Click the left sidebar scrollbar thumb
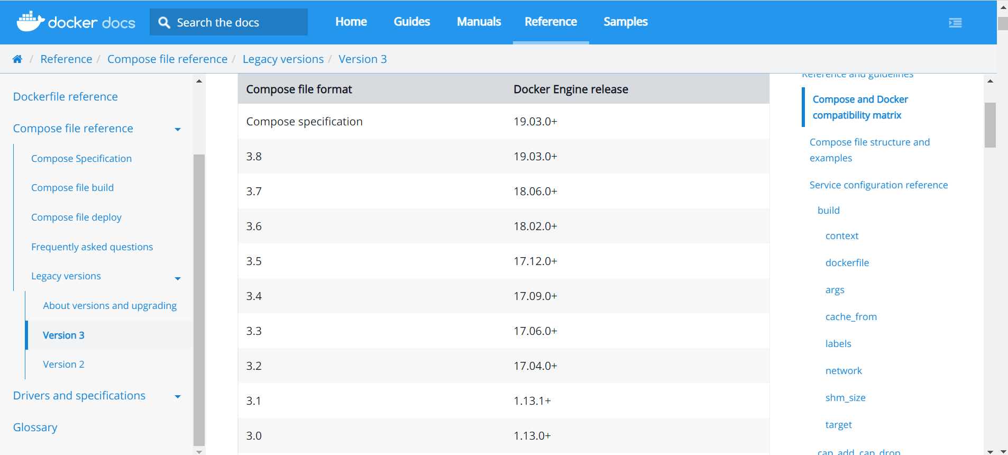 pyautogui.click(x=199, y=299)
